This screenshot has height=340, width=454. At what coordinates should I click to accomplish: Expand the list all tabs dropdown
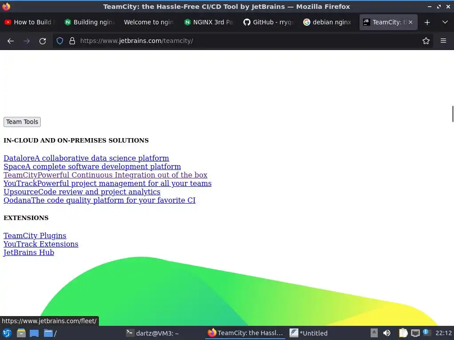coord(445,22)
